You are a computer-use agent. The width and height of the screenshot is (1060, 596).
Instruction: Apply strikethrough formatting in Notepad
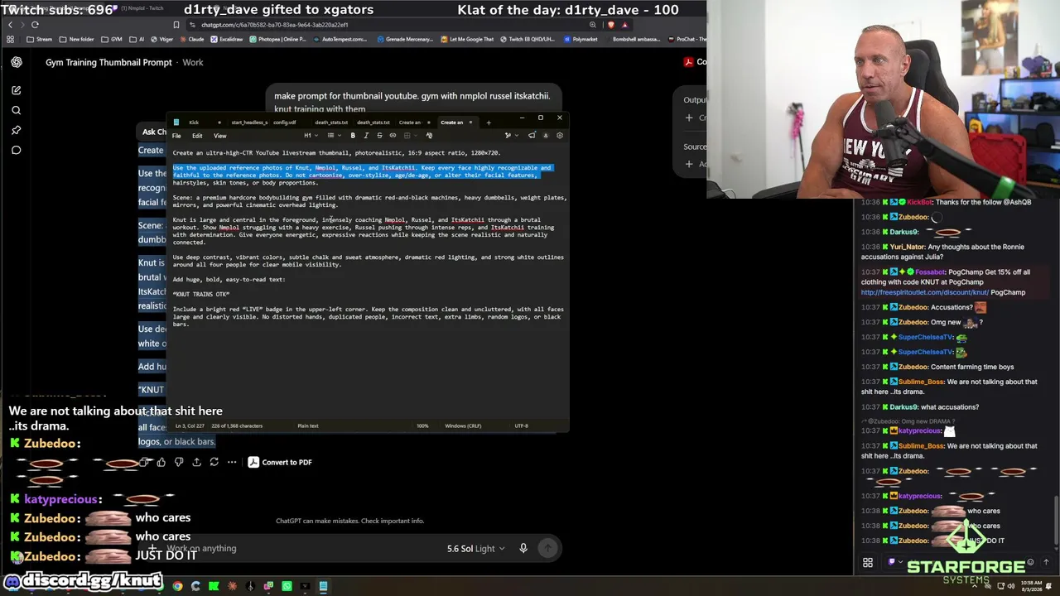click(x=379, y=136)
